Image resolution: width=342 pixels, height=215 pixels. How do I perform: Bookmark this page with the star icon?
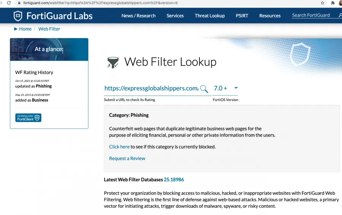click(322, 3)
